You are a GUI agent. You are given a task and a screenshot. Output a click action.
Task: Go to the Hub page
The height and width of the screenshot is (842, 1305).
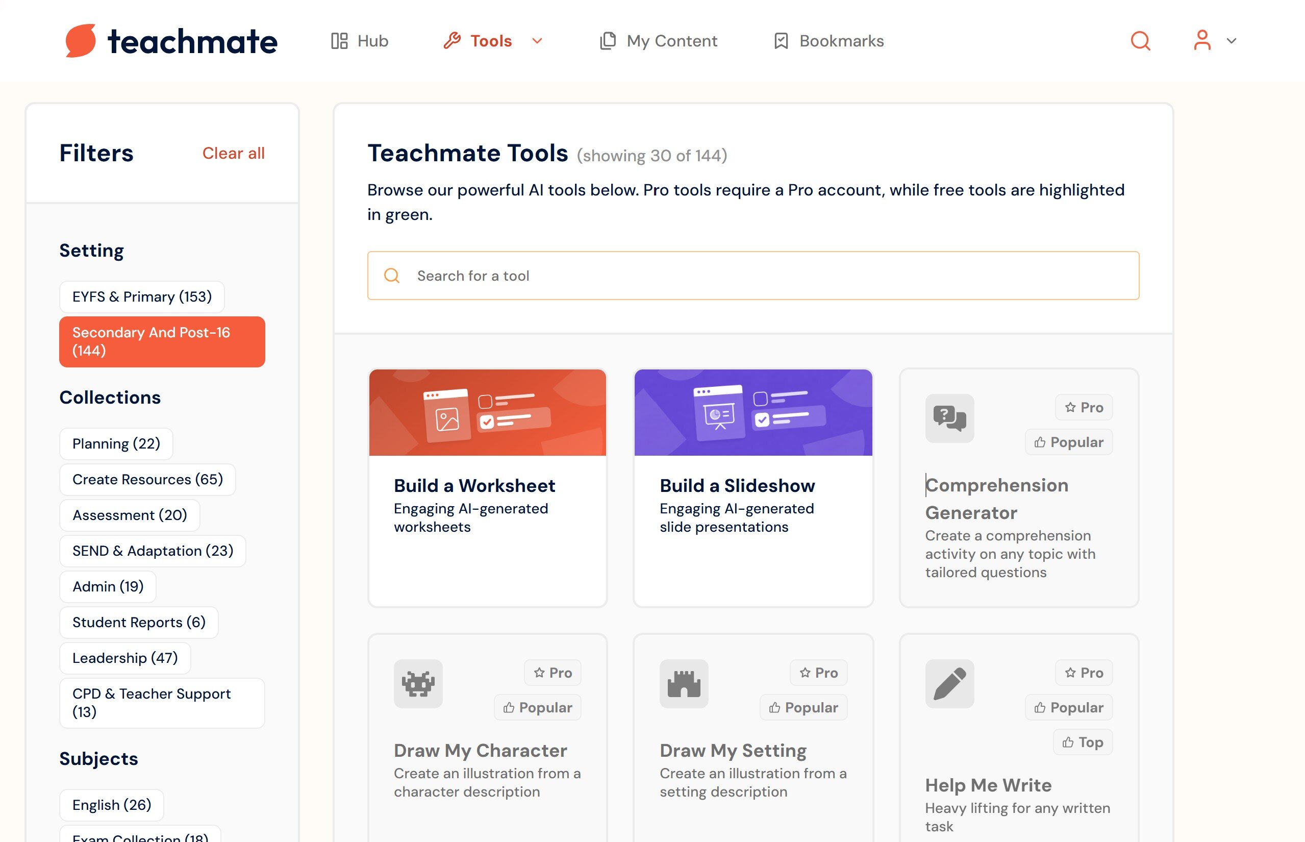click(x=360, y=41)
